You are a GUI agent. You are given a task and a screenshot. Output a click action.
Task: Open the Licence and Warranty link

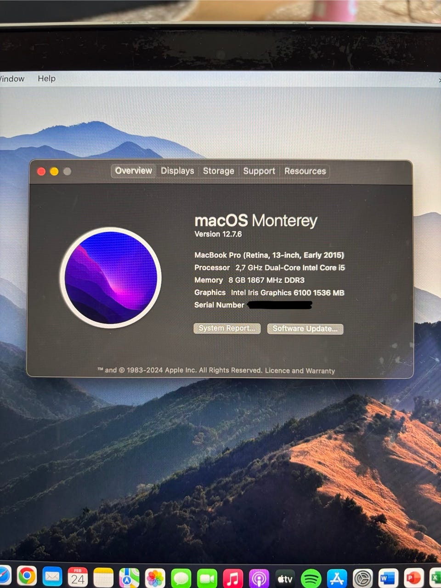point(300,371)
